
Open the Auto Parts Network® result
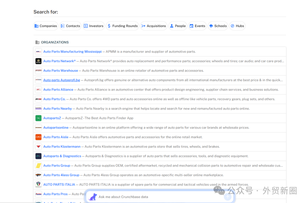click(59, 61)
